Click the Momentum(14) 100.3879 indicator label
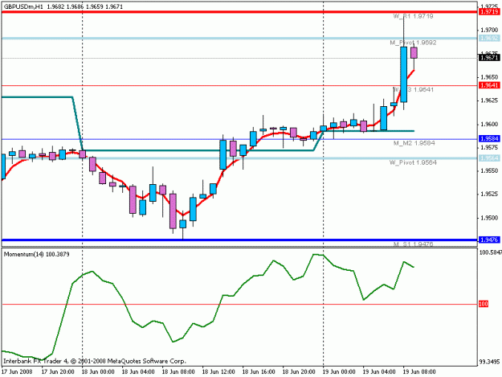This screenshot has height=377, width=502. coord(36,254)
